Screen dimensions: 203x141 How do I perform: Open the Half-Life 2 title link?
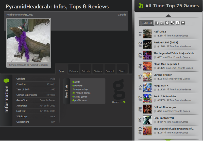[160, 32]
